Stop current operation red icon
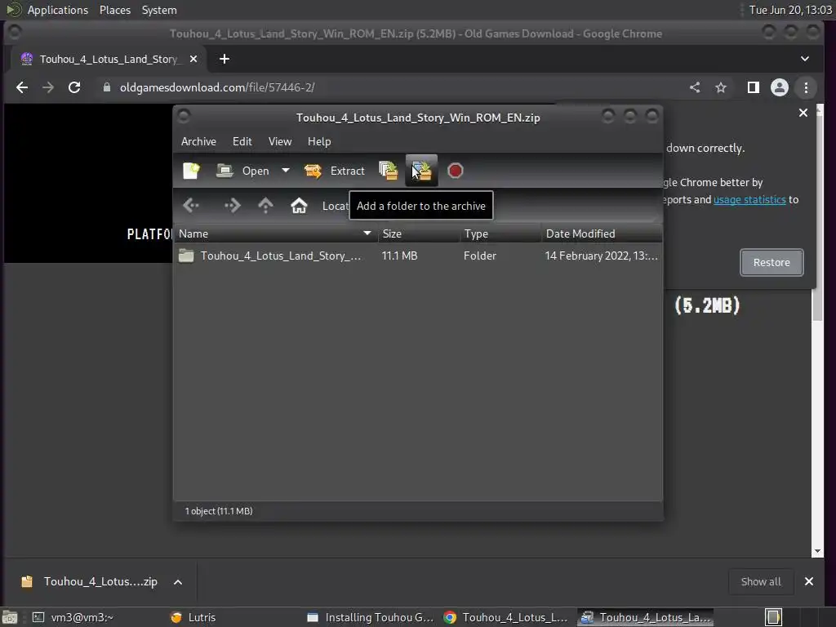 point(456,171)
